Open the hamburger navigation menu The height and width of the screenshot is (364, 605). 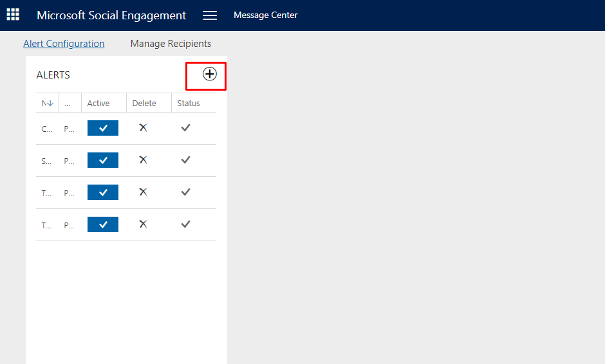coord(210,15)
